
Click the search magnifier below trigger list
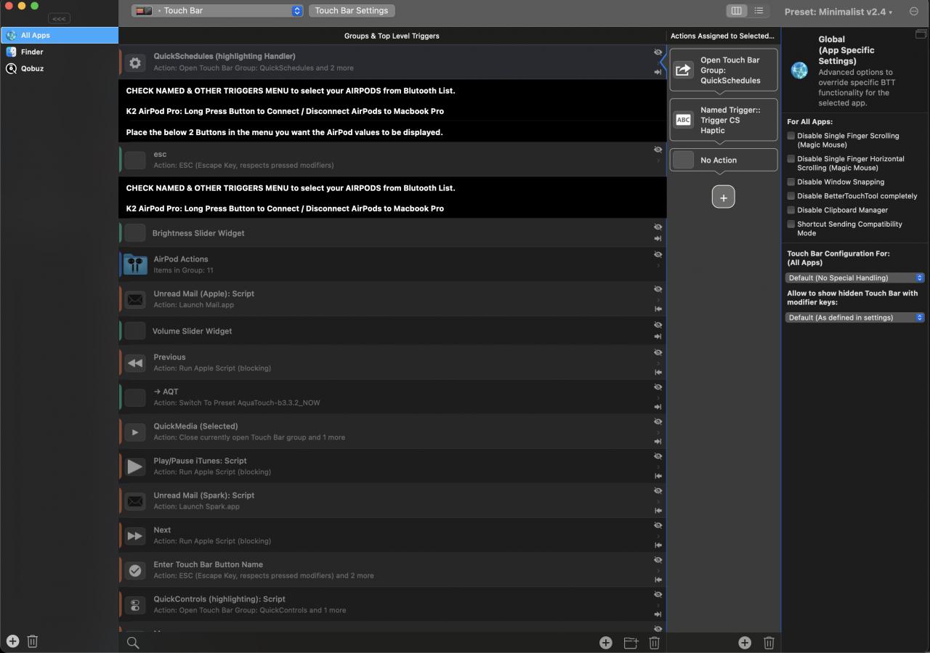(133, 642)
